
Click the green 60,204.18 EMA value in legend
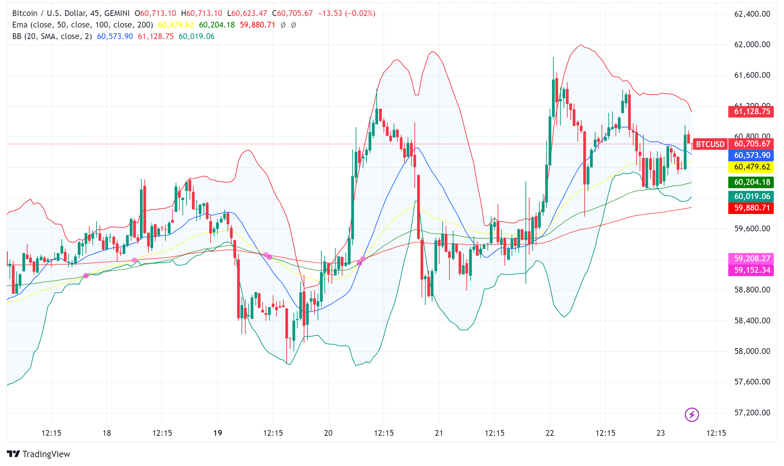(217, 24)
